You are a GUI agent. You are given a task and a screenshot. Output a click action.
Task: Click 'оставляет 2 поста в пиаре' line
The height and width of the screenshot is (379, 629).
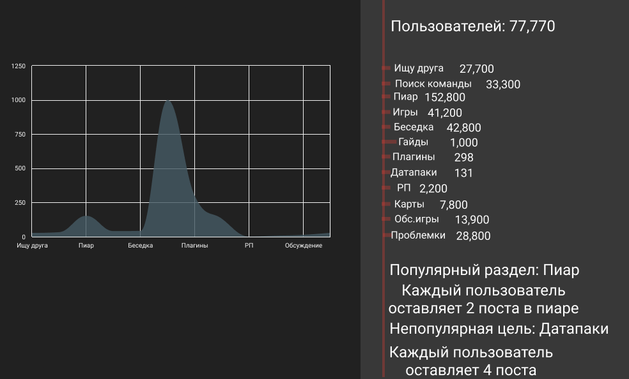coord(483,309)
